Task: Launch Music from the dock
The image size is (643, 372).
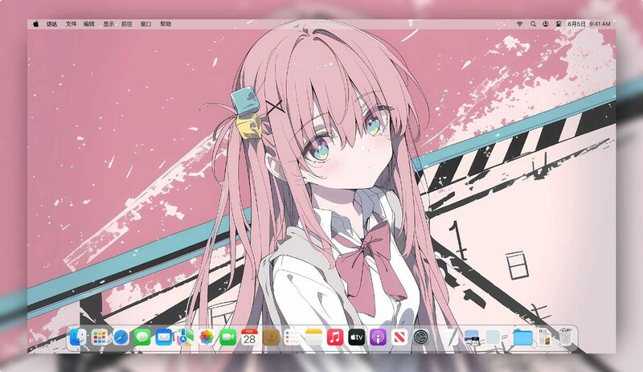Action: point(335,337)
